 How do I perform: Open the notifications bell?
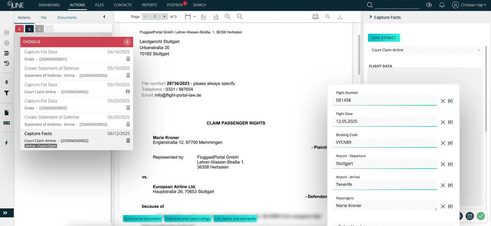point(442,5)
